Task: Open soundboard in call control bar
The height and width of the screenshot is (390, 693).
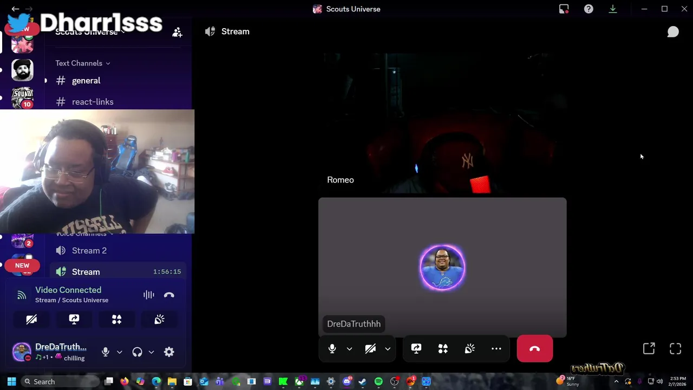Action: tap(469, 349)
